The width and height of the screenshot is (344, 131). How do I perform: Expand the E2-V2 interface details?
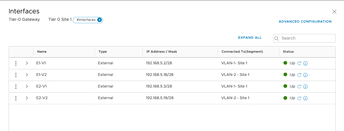click(27, 98)
